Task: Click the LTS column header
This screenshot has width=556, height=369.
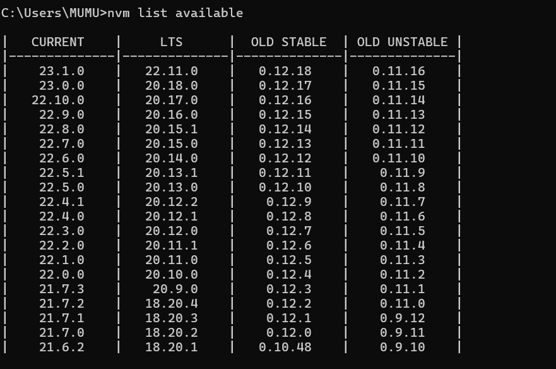Action: pyautogui.click(x=171, y=42)
